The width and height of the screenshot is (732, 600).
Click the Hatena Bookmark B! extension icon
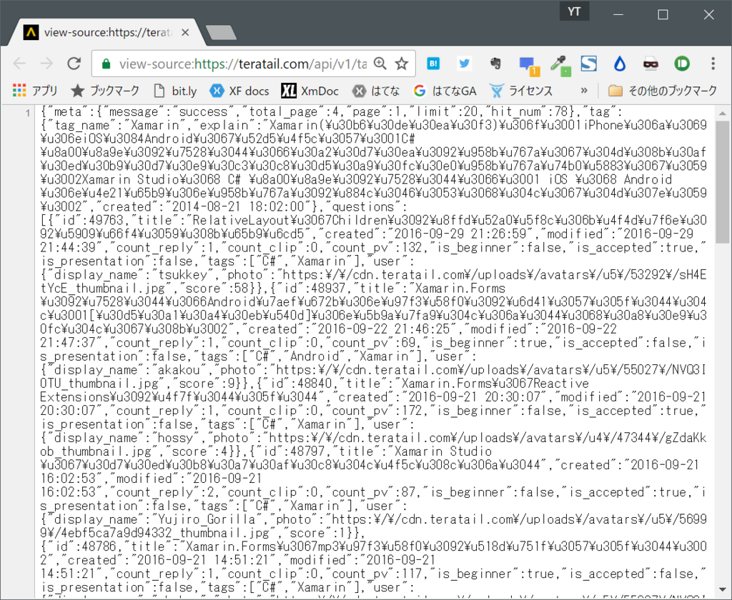click(433, 64)
